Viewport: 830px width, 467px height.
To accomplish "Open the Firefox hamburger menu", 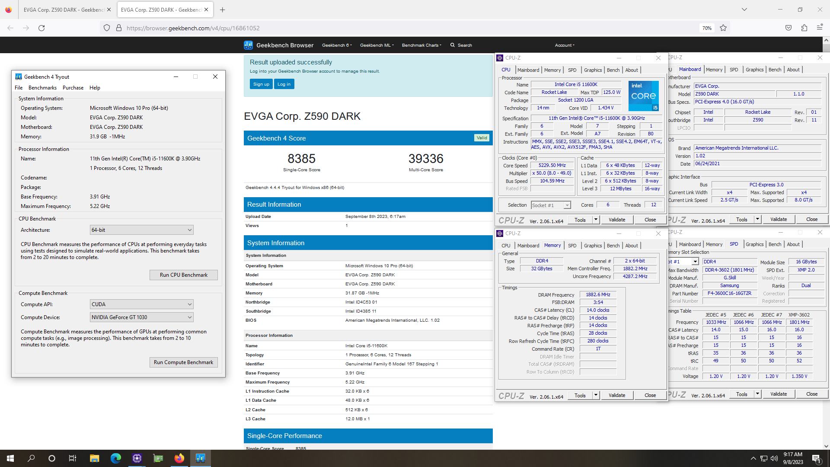I will [820, 28].
